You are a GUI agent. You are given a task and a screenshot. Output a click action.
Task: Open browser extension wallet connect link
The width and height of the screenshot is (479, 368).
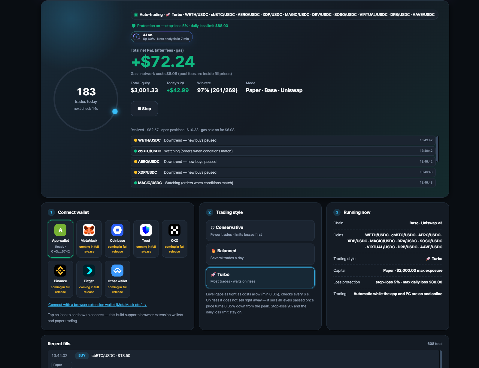(97, 305)
